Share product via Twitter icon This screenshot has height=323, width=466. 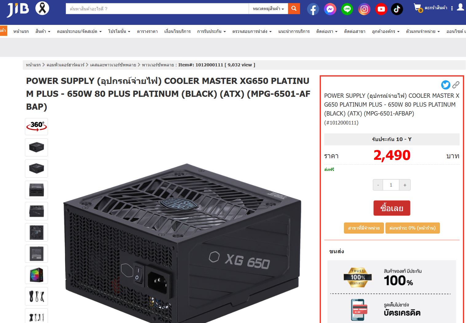click(x=446, y=85)
